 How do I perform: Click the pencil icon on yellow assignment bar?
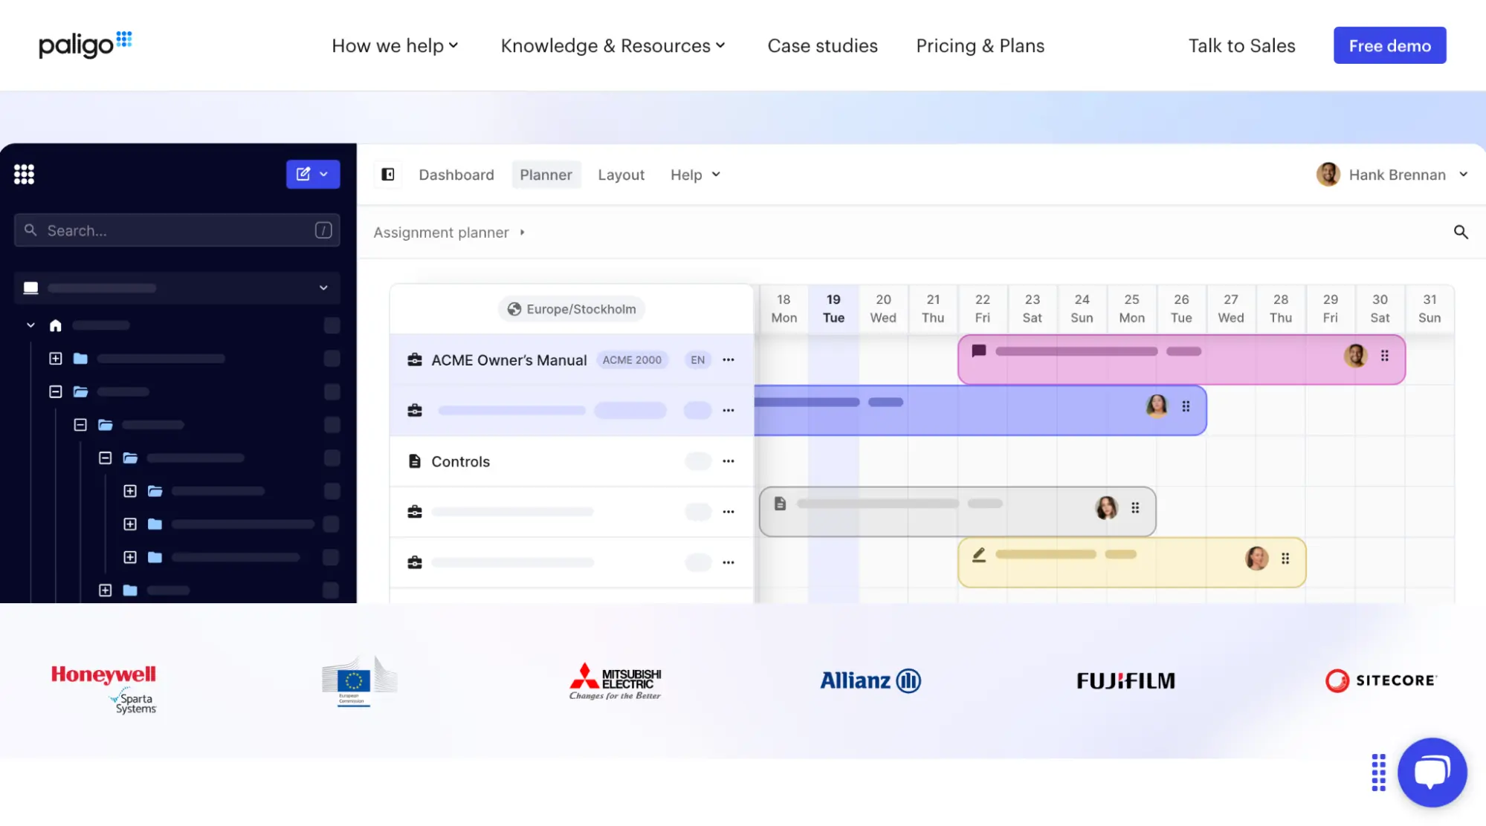point(979,555)
